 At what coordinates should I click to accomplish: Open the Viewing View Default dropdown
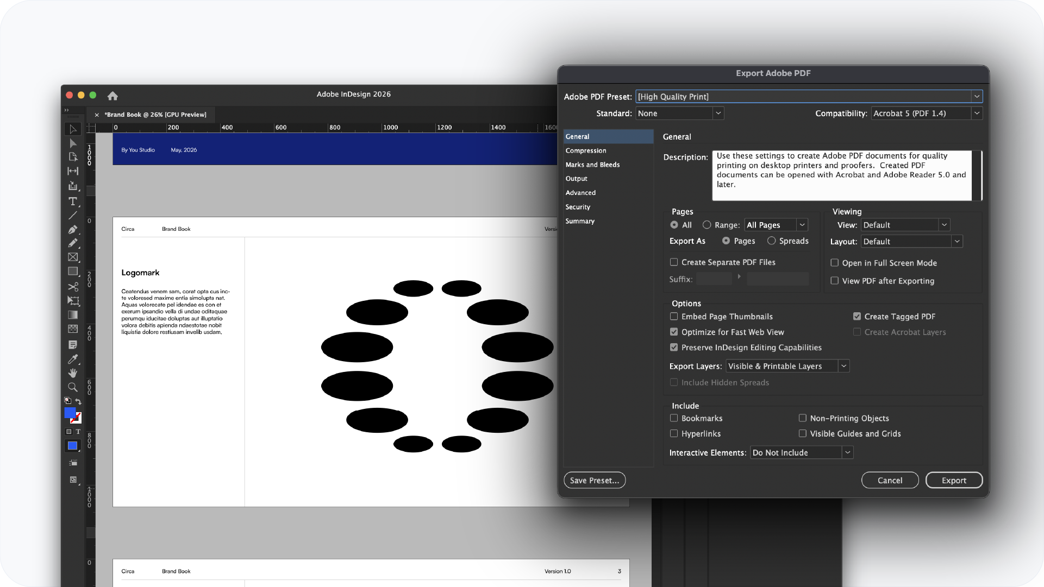[905, 225]
